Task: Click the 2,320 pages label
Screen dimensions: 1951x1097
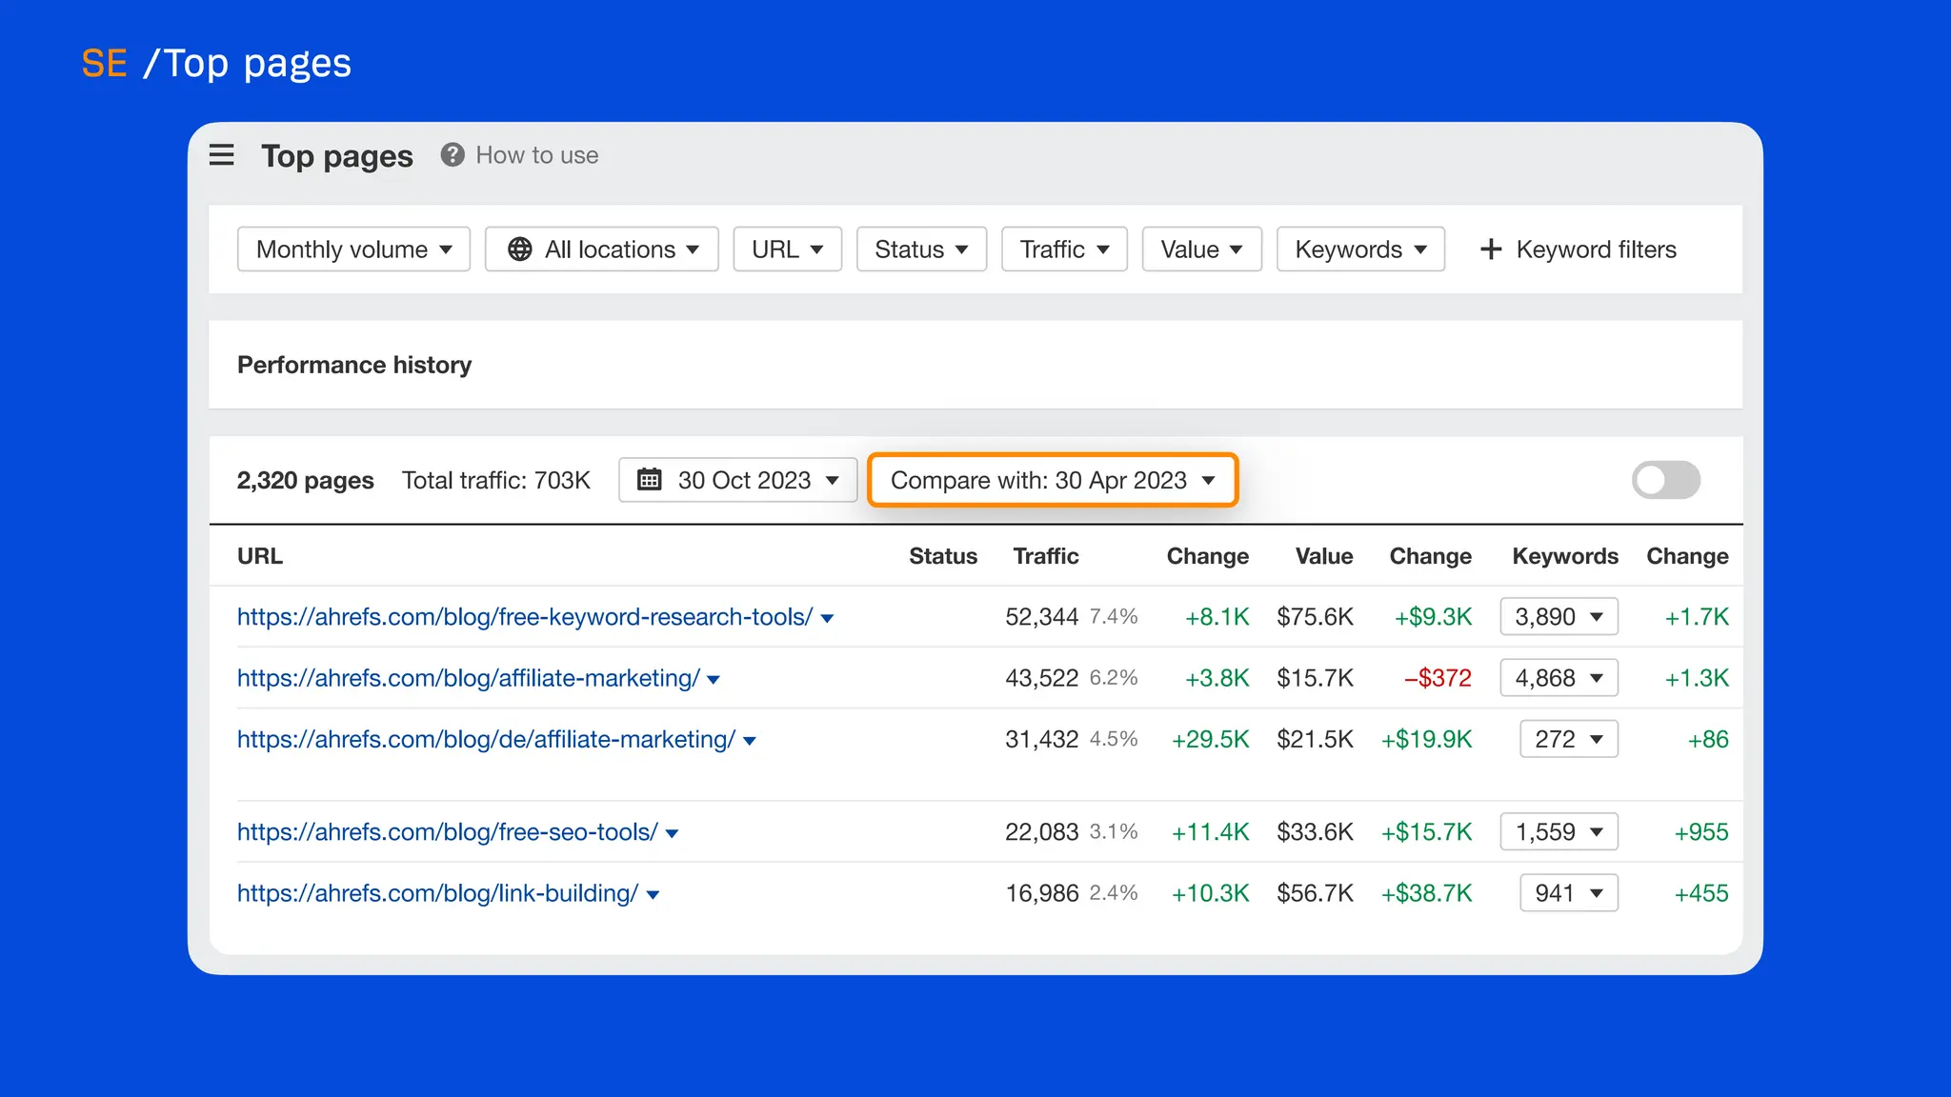Action: pos(305,480)
